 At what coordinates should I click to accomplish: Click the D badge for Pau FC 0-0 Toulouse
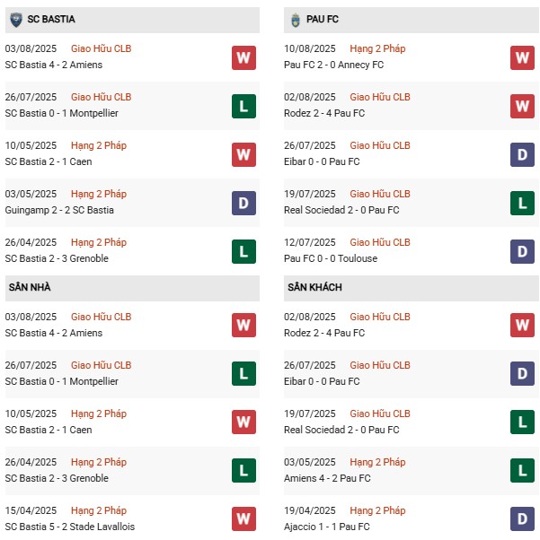click(x=522, y=252)
